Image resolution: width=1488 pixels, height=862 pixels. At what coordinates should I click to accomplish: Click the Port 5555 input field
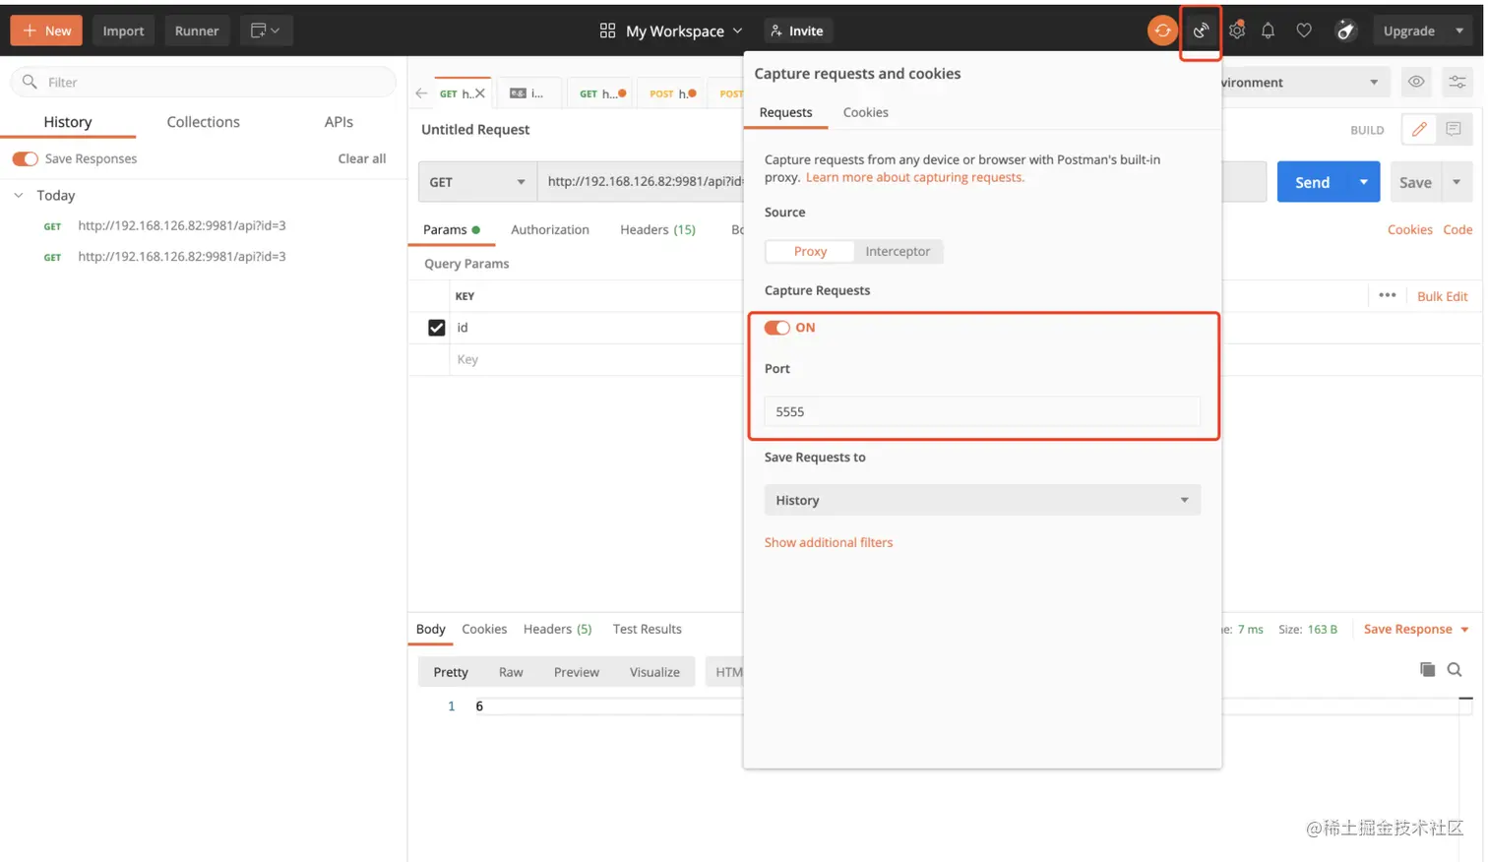tap(982, 411)
